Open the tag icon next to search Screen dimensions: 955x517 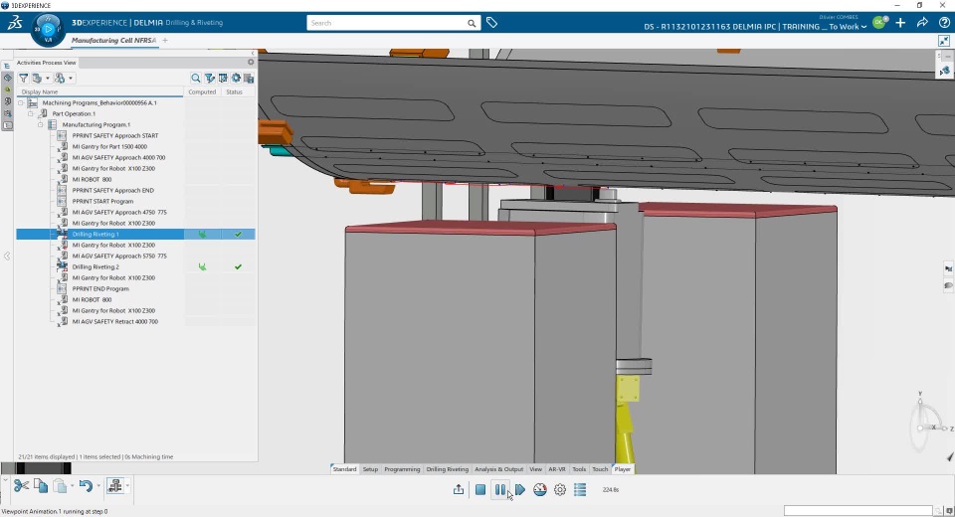[x=492, y=23]
